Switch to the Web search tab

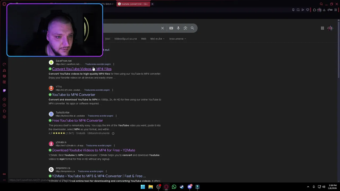(143, 39)
